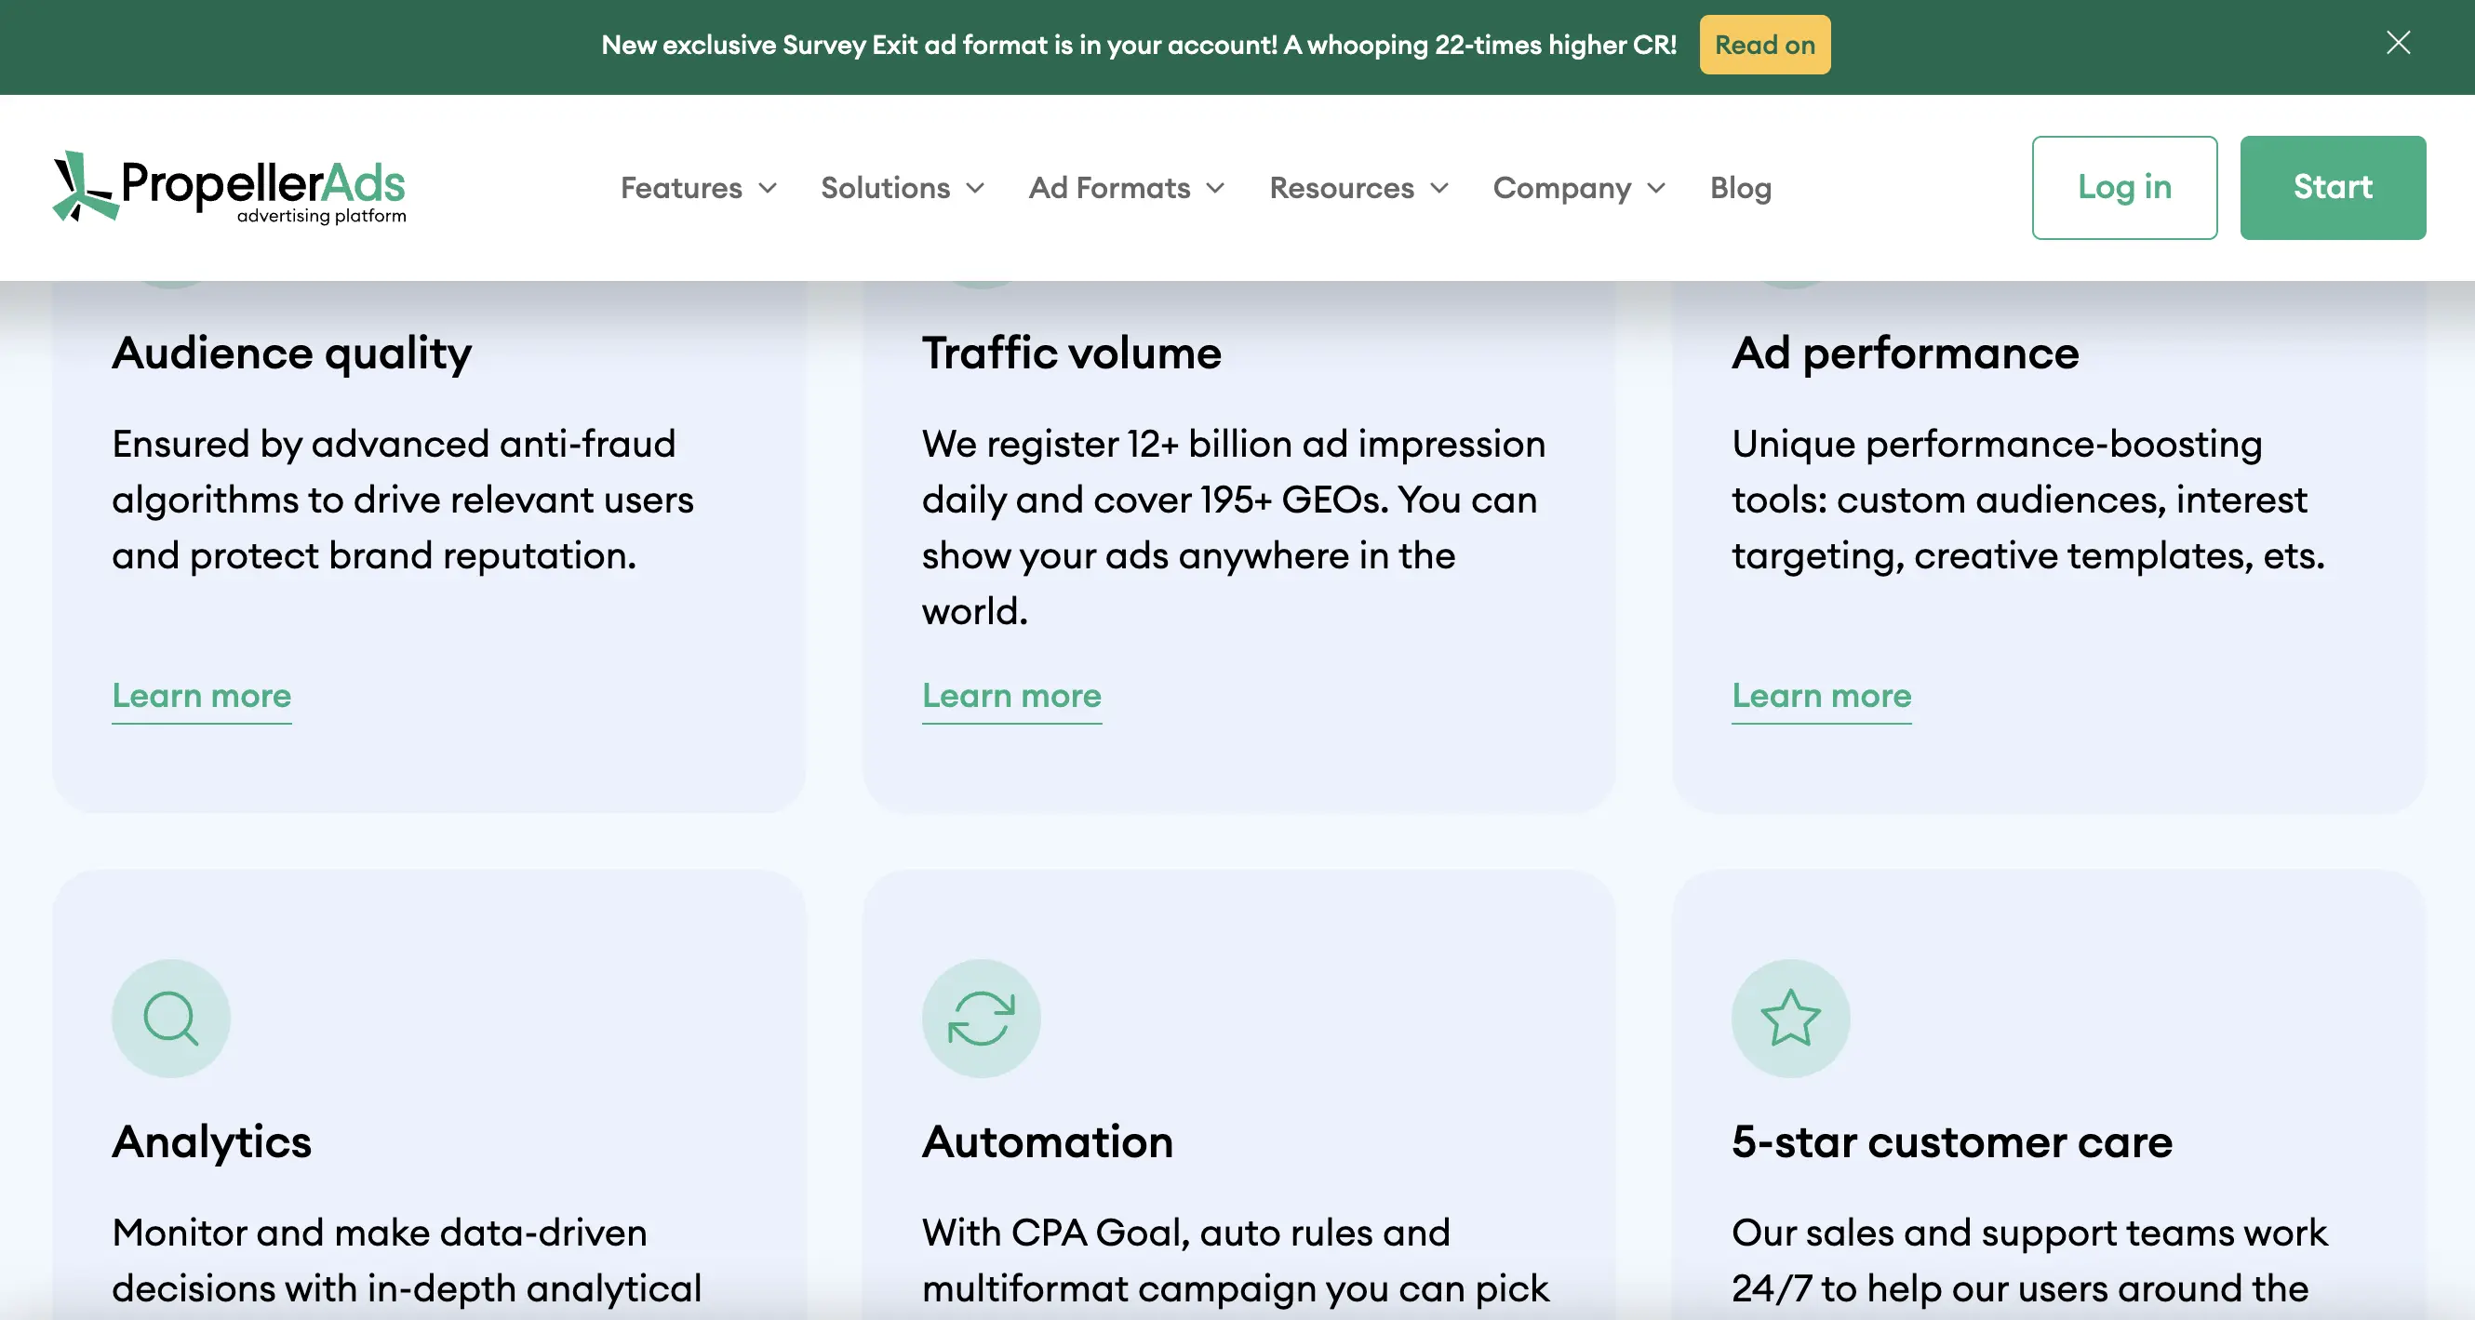Click the 5-star customer care star icon
The height and width of the screenshot is (1320, 2475).
1790,1019
